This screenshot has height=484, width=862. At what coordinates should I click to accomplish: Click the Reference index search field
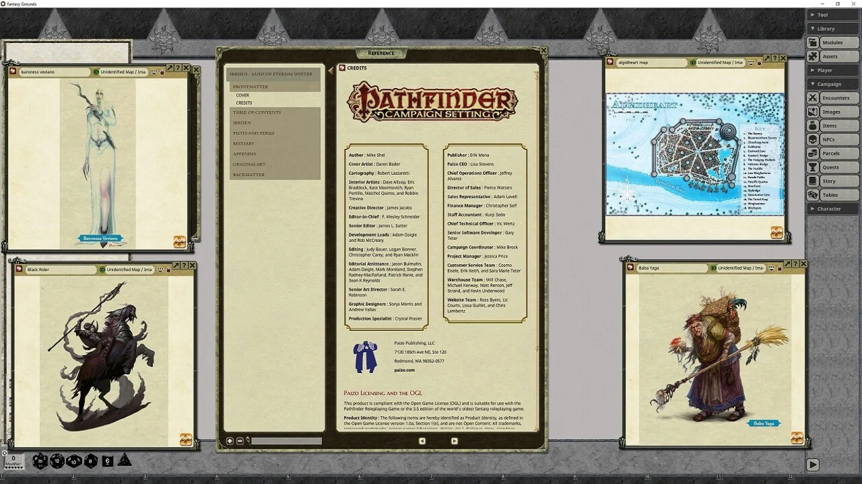click(x=286, y=441)
